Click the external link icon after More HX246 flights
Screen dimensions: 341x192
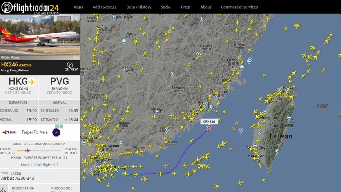tap(56, 165)
